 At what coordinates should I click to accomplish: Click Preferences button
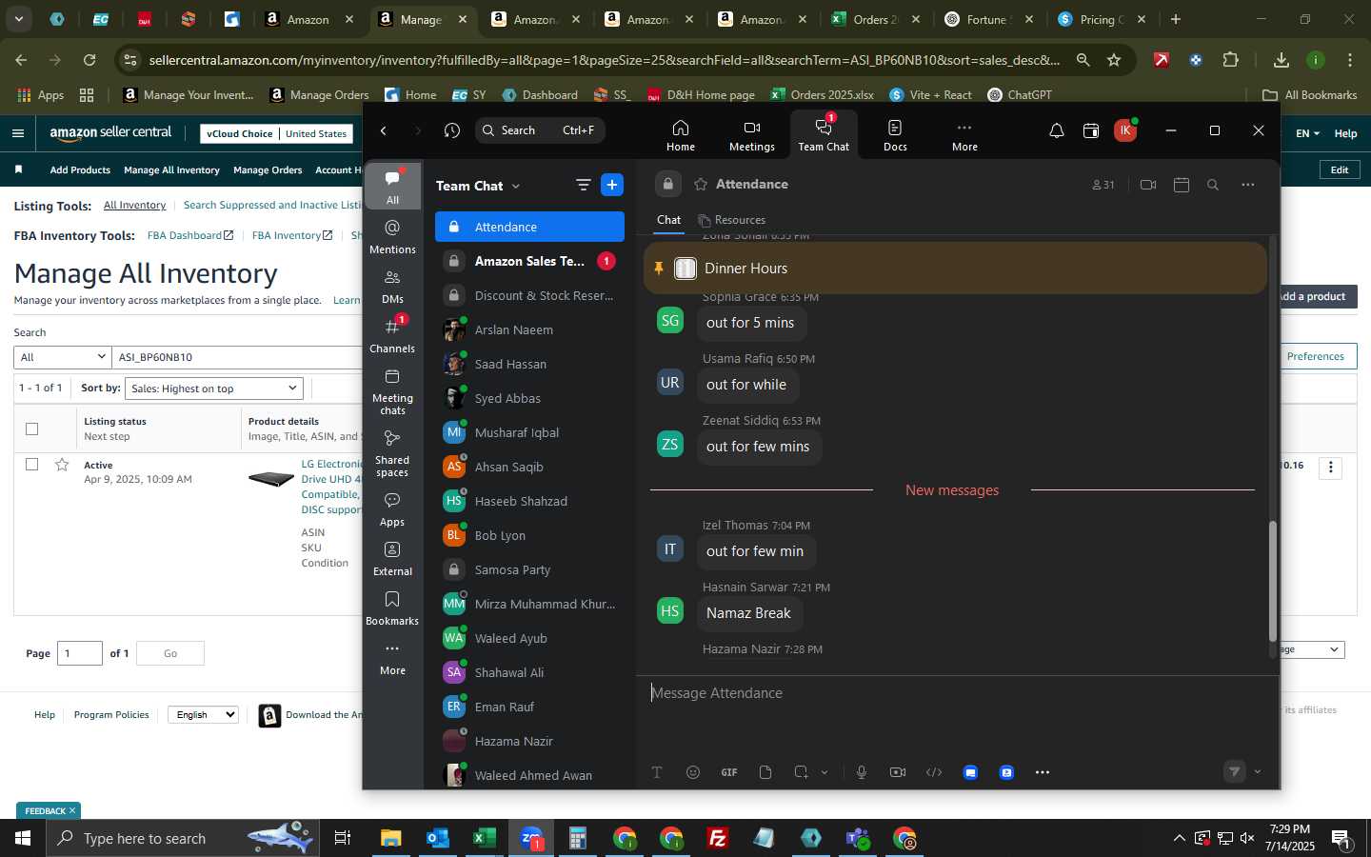[1316, 356]
